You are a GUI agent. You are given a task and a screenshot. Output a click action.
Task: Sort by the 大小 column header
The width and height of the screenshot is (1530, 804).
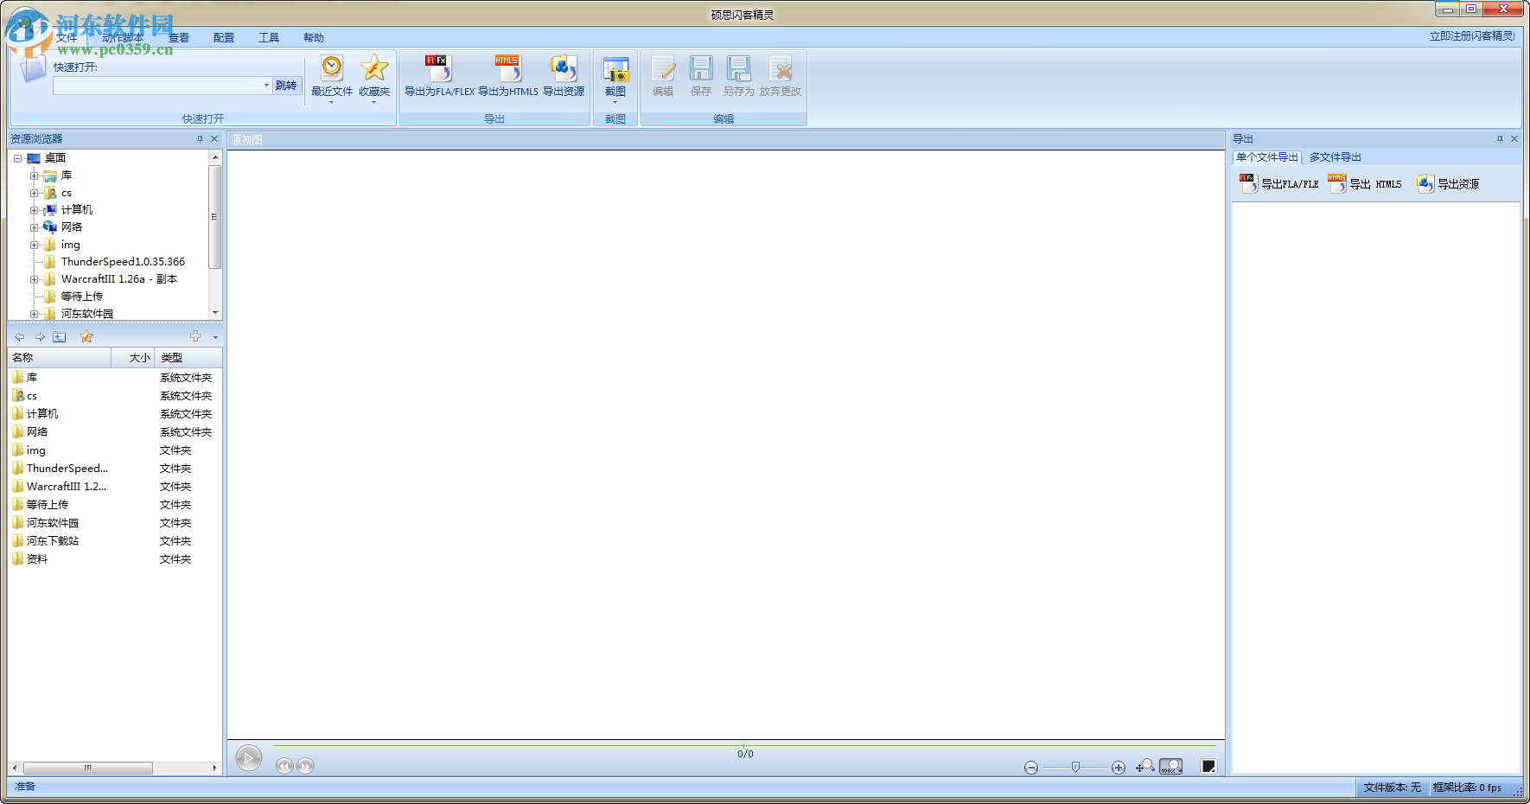pos(133,358)
